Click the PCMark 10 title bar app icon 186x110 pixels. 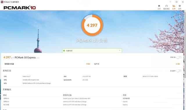pyautogui.click(x=2, y=2)
